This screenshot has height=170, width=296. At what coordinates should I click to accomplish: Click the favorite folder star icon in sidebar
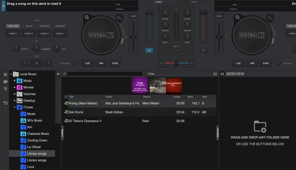click(x=5, y=74)
